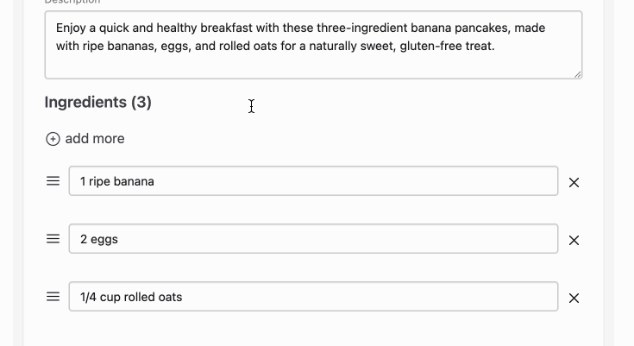Click the description box resize grip
Screen dimensions: 634x346
tap(578, 74)
